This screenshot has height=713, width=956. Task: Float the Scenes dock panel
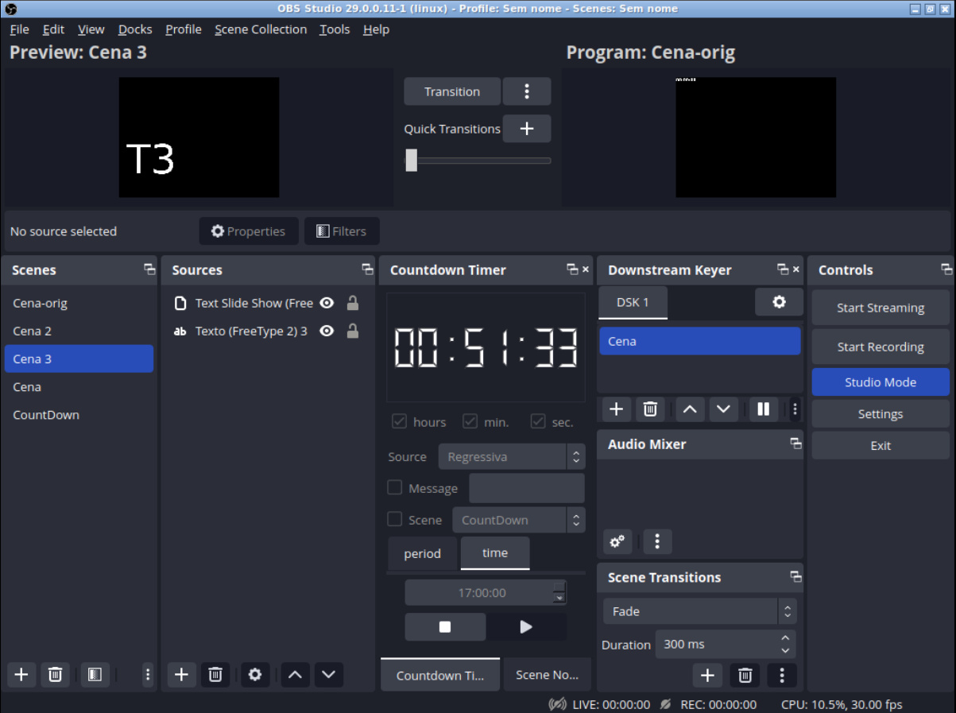[149, 269]
